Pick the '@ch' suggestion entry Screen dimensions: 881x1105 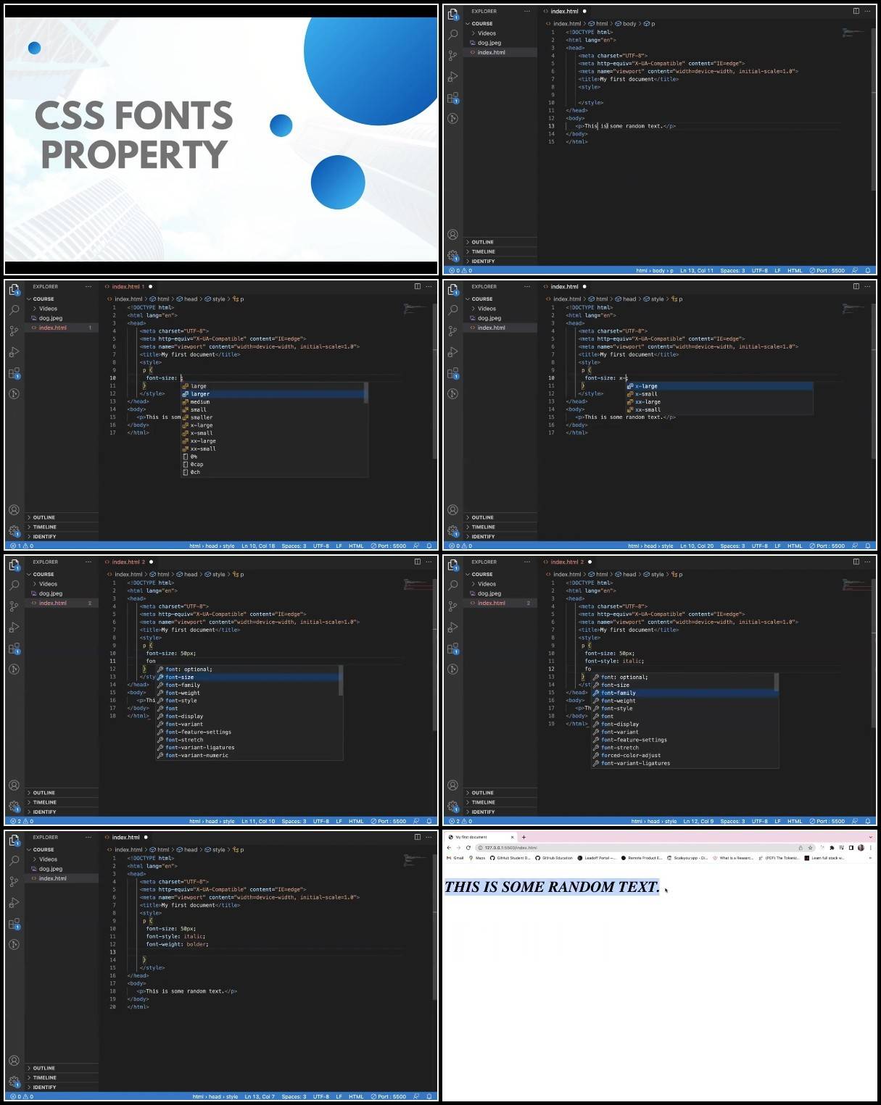pyautogui.click(x=274, y=472)
